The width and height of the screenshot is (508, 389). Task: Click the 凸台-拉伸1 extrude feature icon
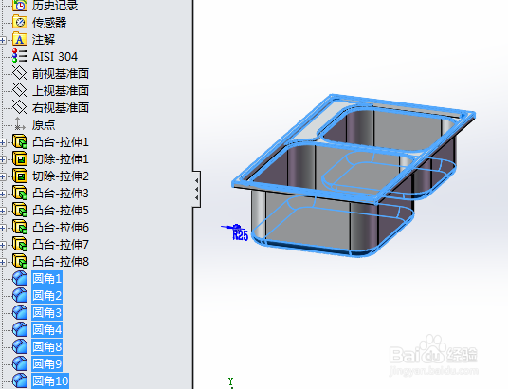(20, 141)
